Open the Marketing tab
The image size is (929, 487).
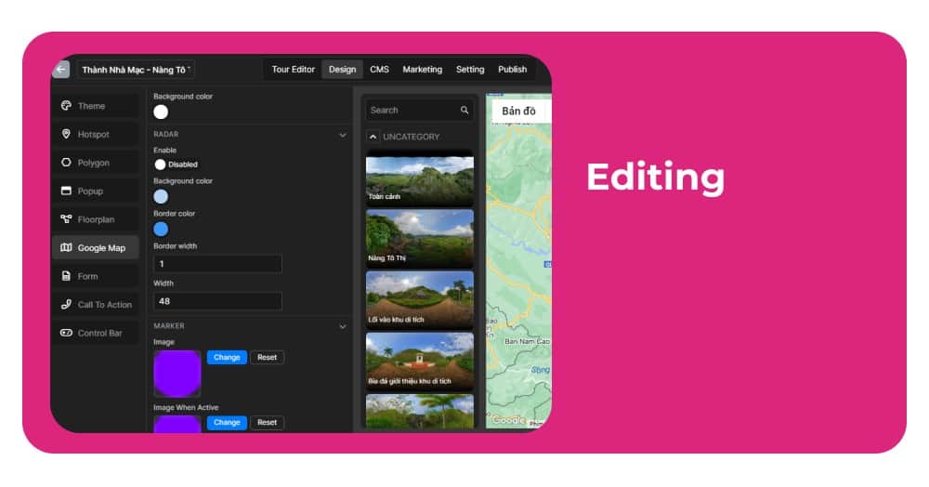(422, 70)
